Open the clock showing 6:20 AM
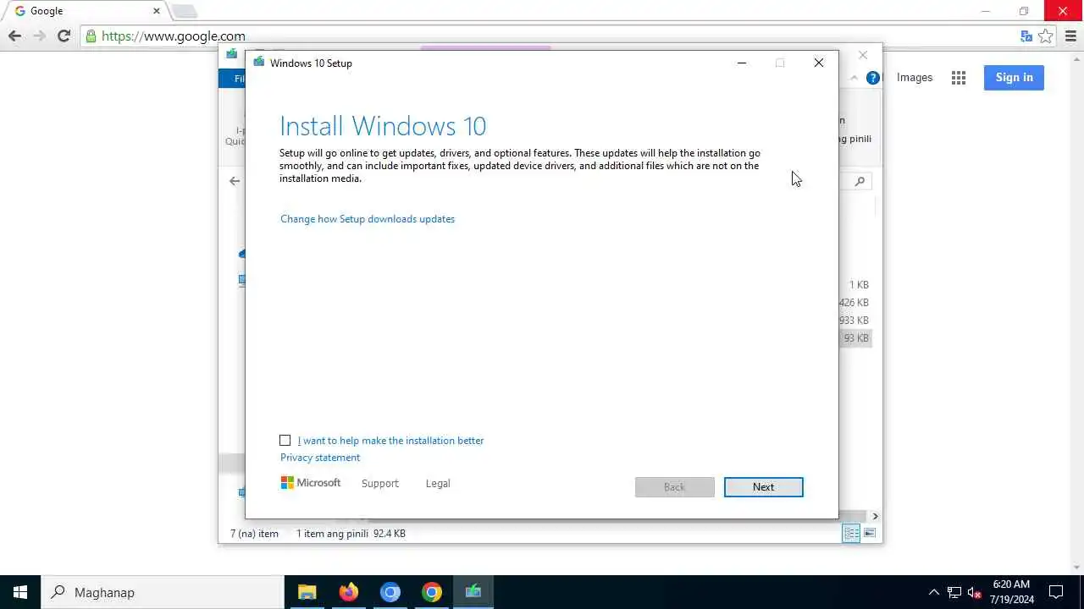 tap(1012, 592)
